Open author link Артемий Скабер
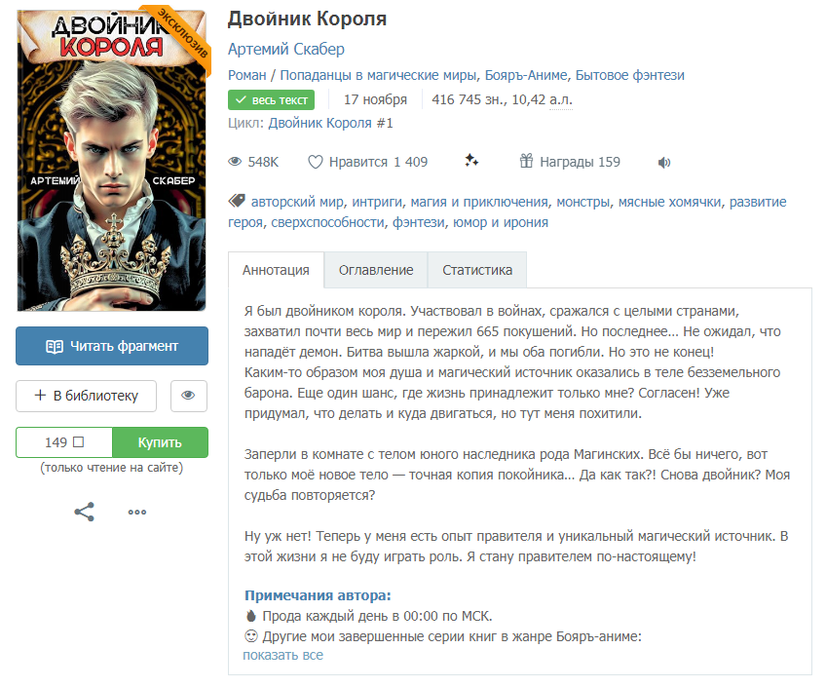This screenshot has width=826, height=687. pyautogui.click(x=286, y=49)
